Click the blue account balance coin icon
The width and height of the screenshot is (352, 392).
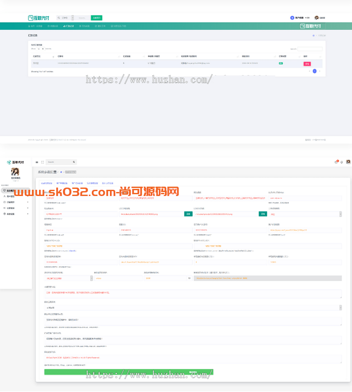coord(292,18)
